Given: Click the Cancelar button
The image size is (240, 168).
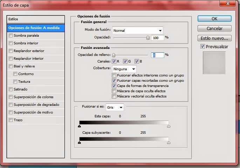Looking at the screenshot, I should [x=214, y=28].
